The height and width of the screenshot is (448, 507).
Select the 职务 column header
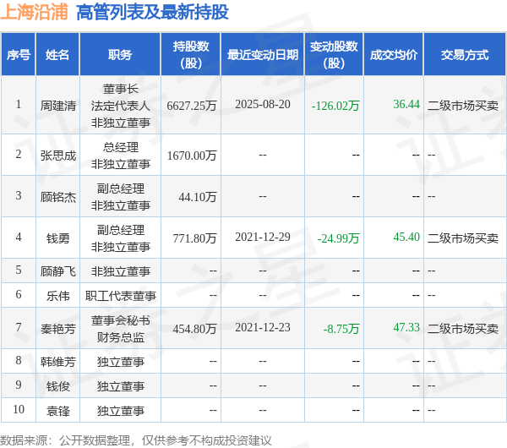tap(120, 55)
